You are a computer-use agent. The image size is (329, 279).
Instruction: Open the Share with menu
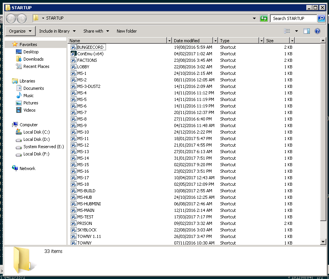(x=96, y=31)
